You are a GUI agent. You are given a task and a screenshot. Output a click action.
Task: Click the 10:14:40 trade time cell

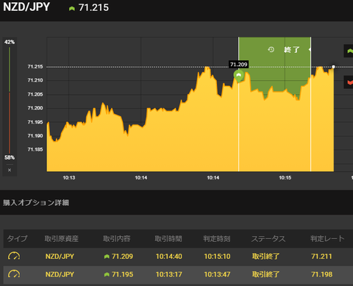click(x=169, y=257)
